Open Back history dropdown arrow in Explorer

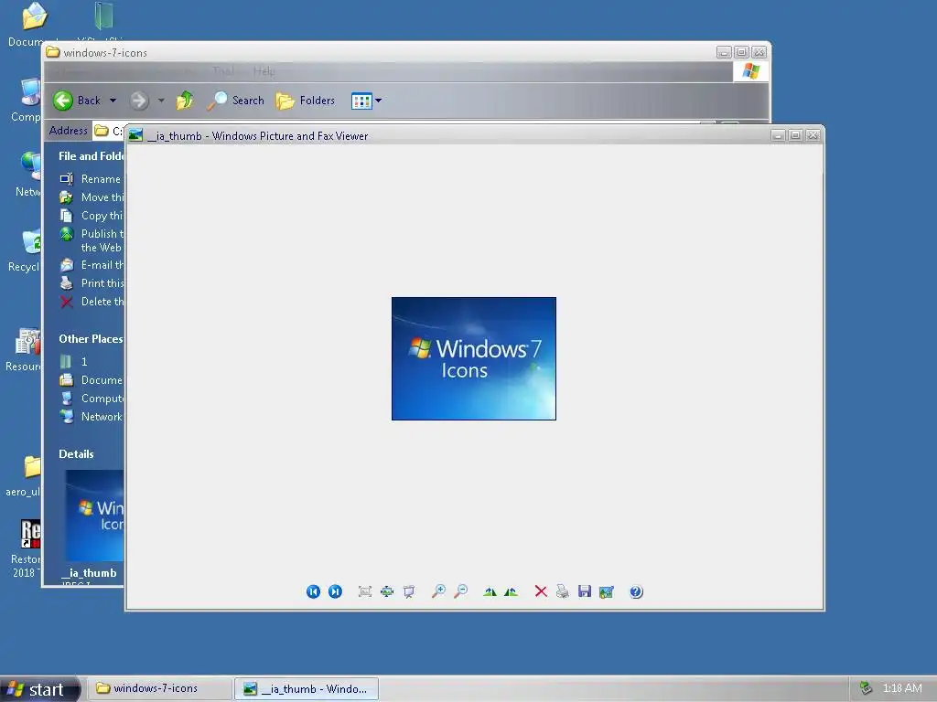tap(113, 101)
